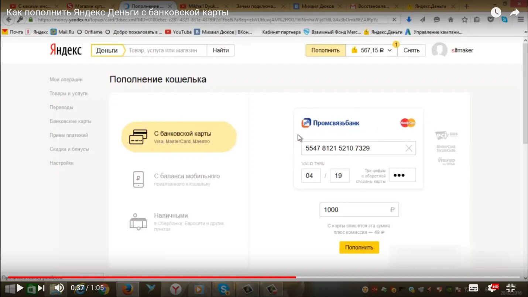The height and width of the screenshot is (297, 528).
Task: Open the Почта bookmark
Action: 13,32
